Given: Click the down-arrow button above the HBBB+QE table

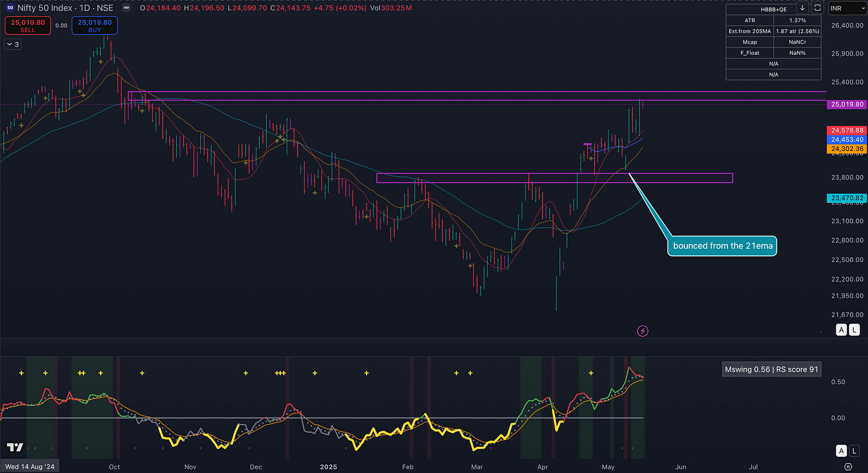Looking at the screenshot, I should (802, 8).
